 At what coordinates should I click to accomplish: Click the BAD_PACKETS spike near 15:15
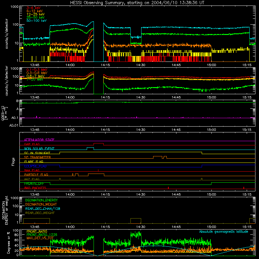[244, 188]
